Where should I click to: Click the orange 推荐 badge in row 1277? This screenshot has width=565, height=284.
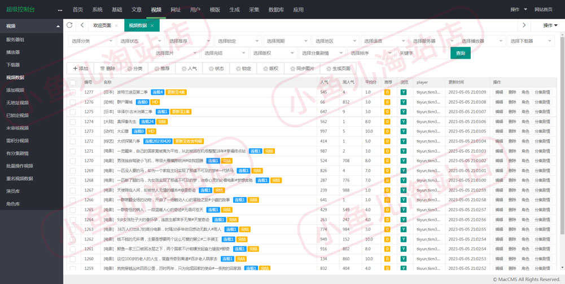click(x=387, y=92)
